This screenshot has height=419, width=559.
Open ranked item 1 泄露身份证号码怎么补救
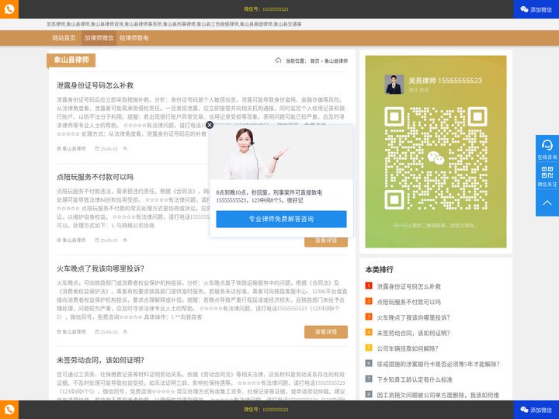[408, 286]
